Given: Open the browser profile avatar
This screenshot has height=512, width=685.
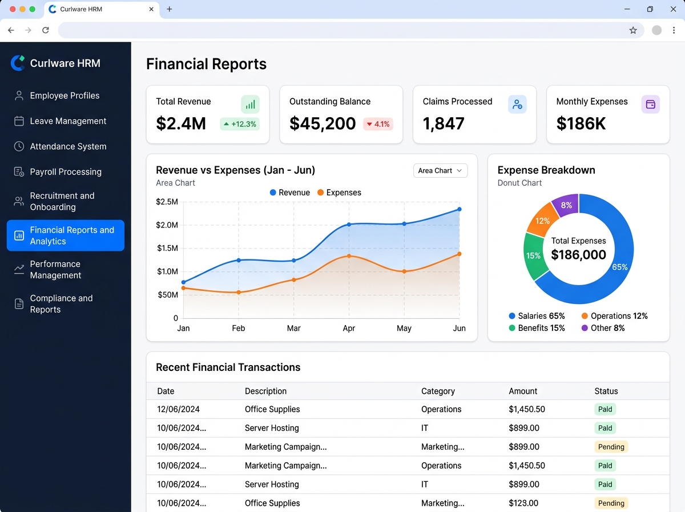Looking at the screenshot, I should pyautogui.click(x=657, y=30).
